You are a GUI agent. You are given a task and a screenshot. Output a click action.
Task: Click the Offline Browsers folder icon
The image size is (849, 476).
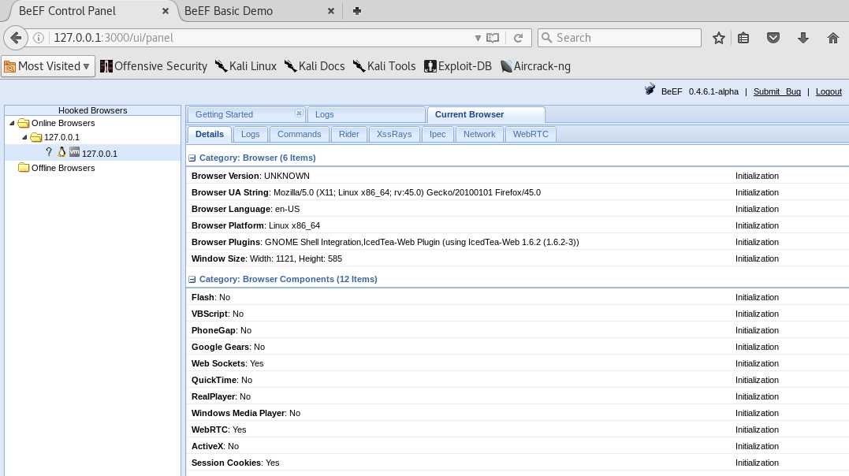tap(24, 168)
